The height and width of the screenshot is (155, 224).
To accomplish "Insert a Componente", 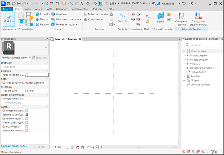I will pos(93,19).
